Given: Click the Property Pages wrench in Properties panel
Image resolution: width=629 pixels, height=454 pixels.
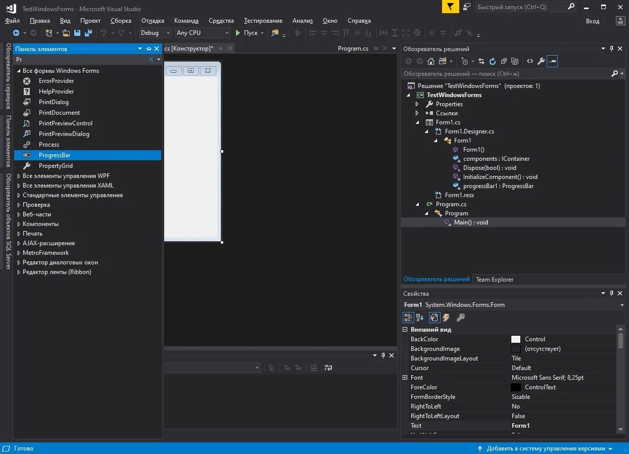Looking at the screenshot, I should (x=460, y=317).
